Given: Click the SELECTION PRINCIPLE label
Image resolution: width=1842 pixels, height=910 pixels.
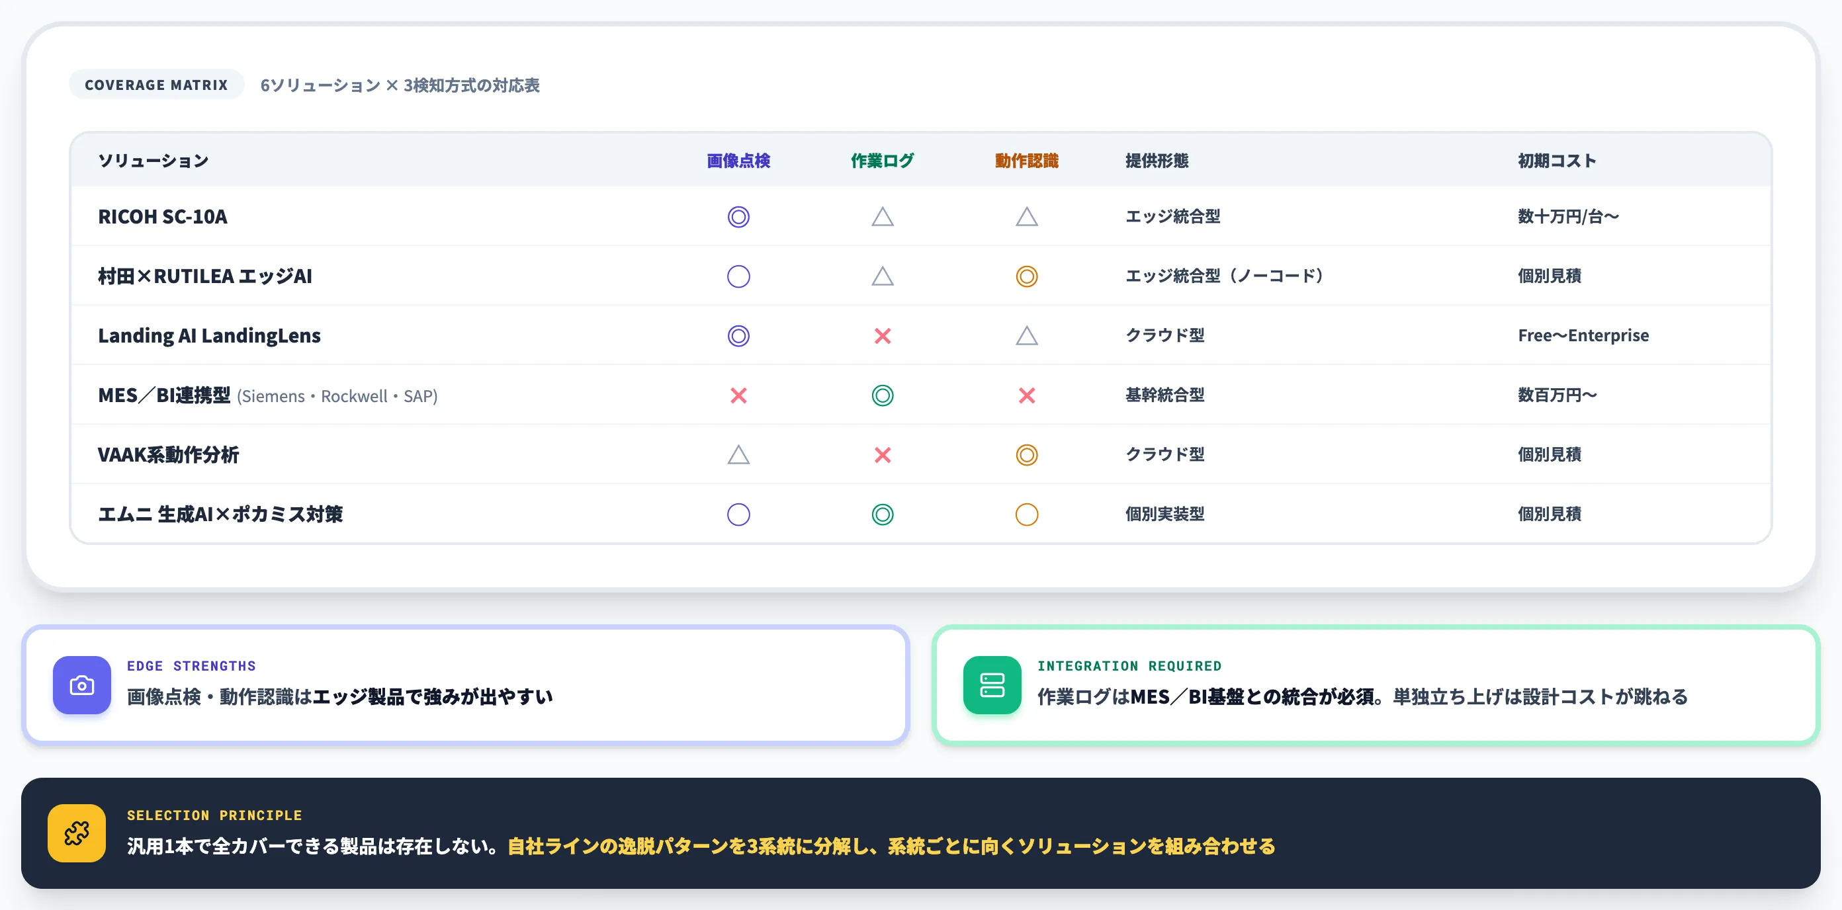Looking at the screenshot, I should pyautogui.click(x=214, y=815).
